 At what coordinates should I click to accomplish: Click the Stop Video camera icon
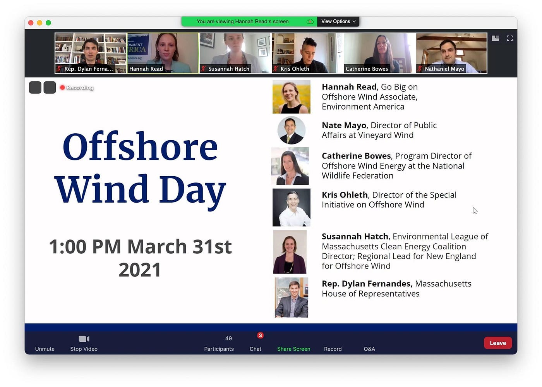84,339
